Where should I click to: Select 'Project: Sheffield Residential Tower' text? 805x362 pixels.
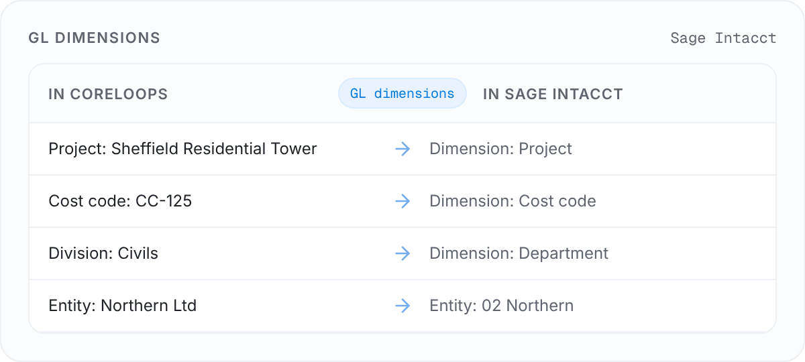pyautogui.click(x=182, y=149)
